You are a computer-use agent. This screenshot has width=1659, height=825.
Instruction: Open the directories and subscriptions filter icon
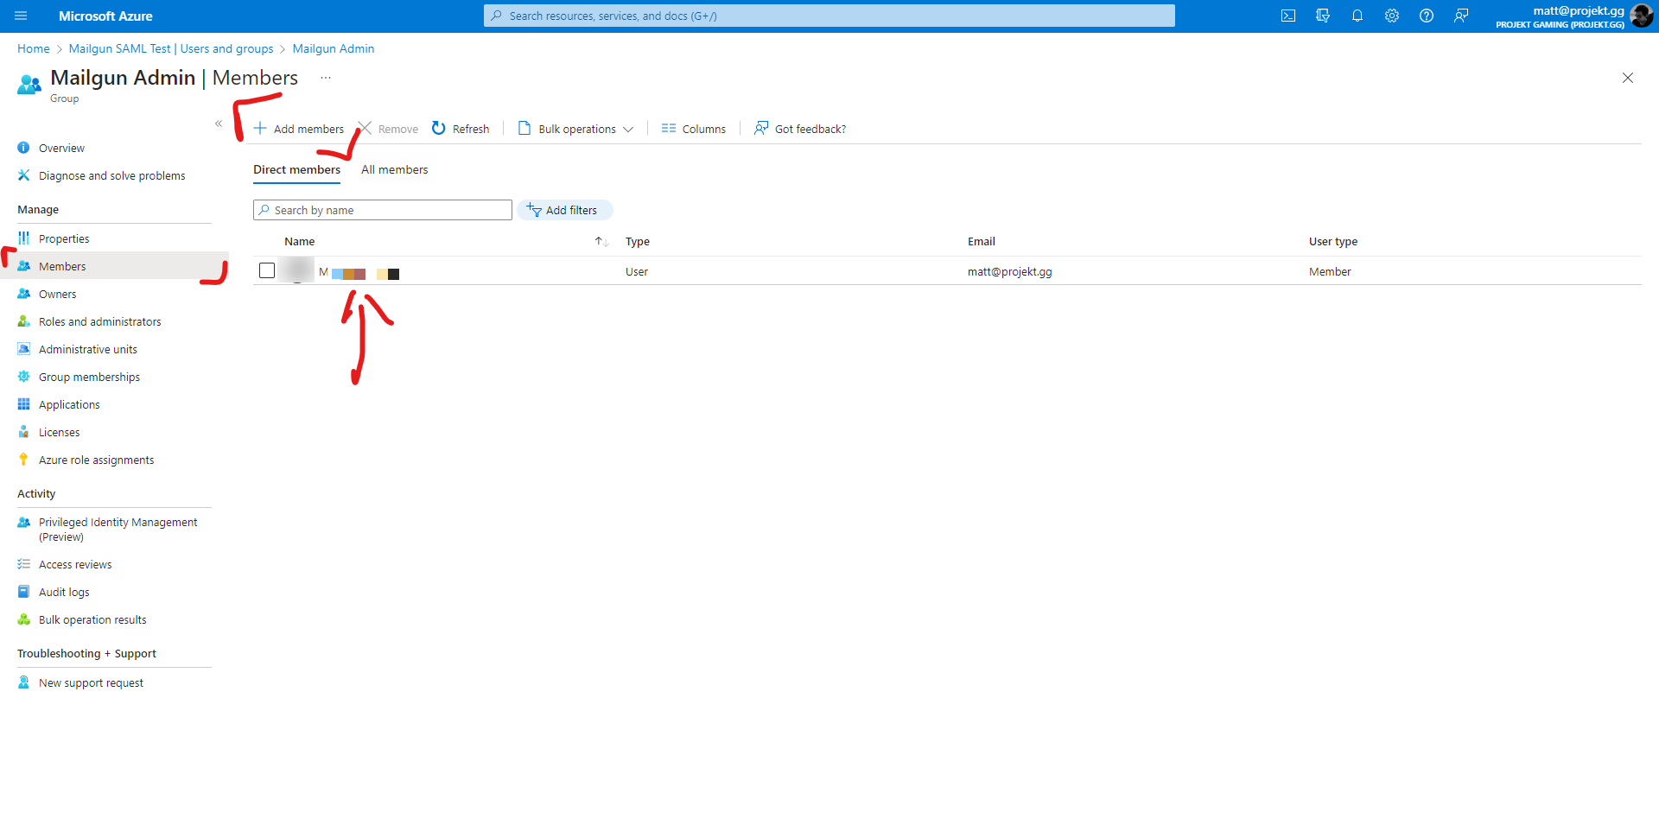click(x=1323, y=16)
